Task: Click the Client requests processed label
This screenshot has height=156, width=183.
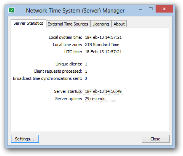Action: (58, 71)
